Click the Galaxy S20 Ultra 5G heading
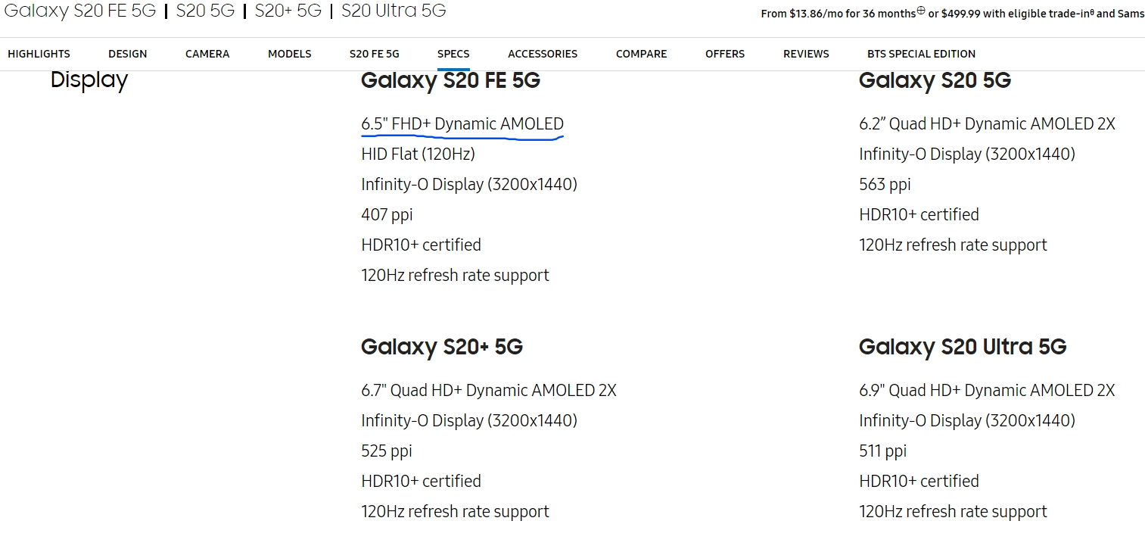The width and height of the screenshot is (1145, 549). coord(963,347)
